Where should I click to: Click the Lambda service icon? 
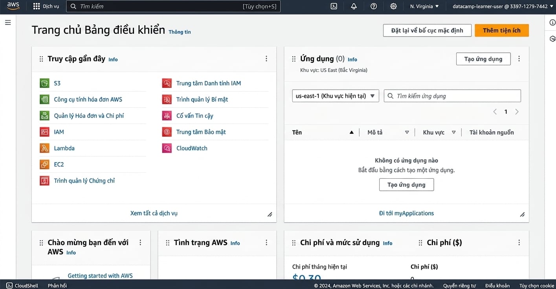44,148
